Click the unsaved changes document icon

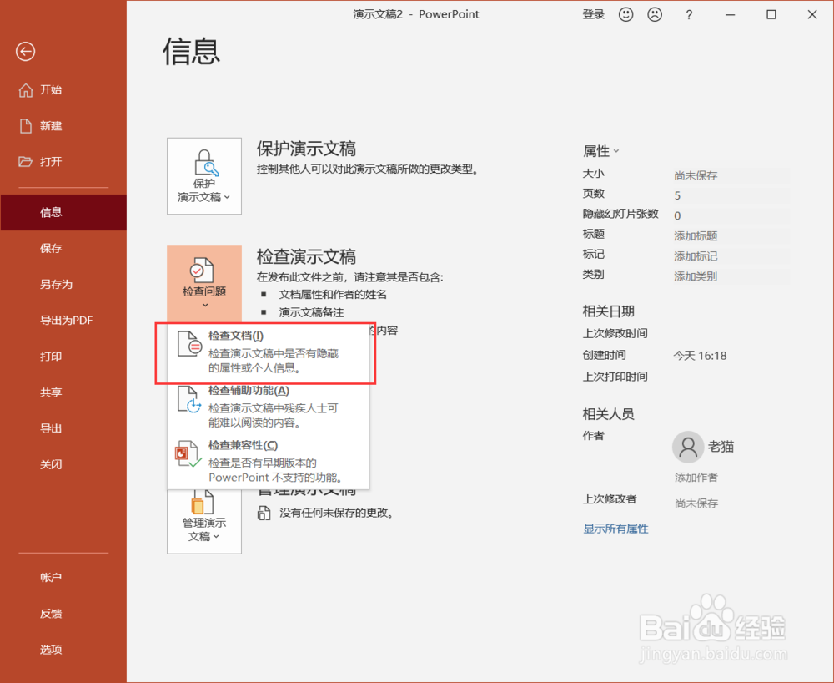point(264,514)
